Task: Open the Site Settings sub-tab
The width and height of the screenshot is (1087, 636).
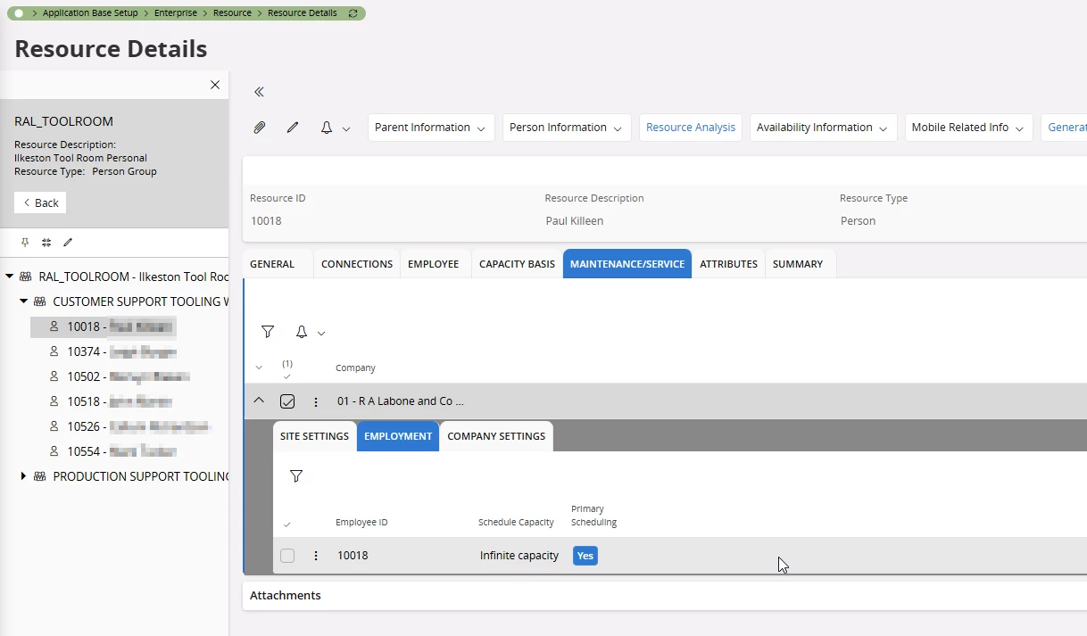Action: [x=314, y=436]
